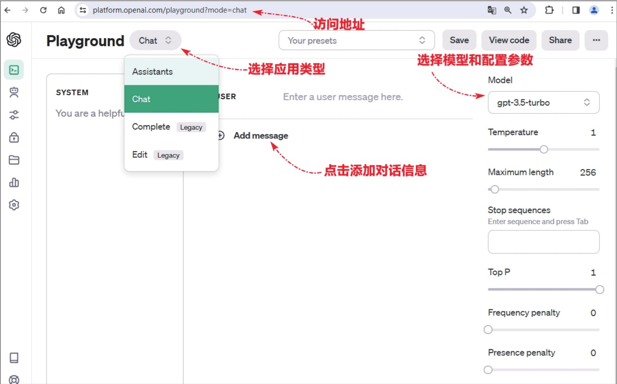Open the browser extensions puzzle icon

point(549,10)
